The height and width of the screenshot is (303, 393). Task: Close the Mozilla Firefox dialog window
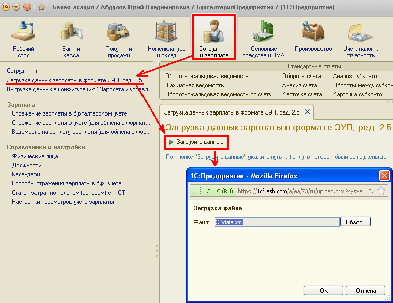click(x=384, y=176)
